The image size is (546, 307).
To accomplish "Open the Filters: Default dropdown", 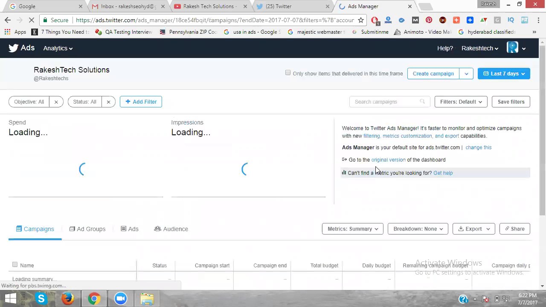I will pos(461,101).
